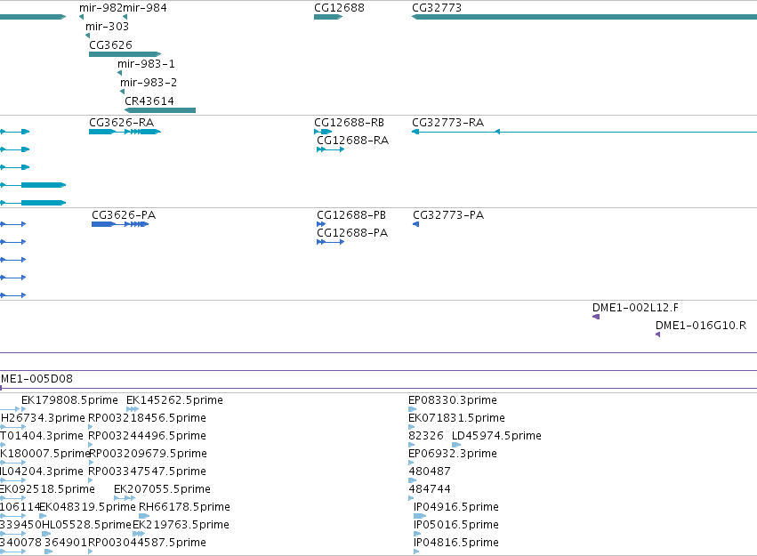This screenshot has width=757, height=556.
Task: Select the EK048319.5prime label
Action: click(88, 507)
